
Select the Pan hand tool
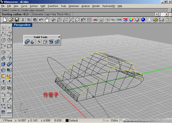tap(47, 19)
